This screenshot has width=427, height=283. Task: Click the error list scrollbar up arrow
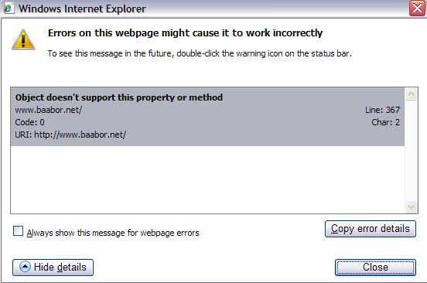[412, 94]
